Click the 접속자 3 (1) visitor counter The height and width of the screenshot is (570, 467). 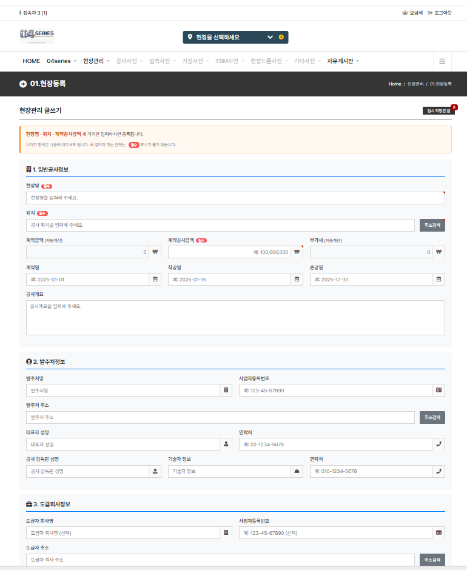(x=33, y=13)
